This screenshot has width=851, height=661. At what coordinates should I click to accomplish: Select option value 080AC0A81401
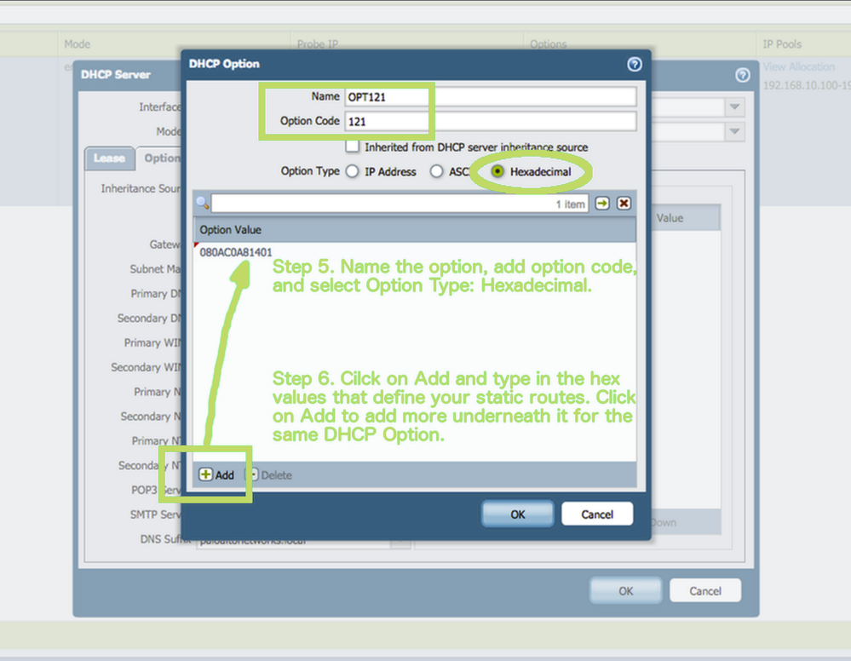tap(236, 252)
